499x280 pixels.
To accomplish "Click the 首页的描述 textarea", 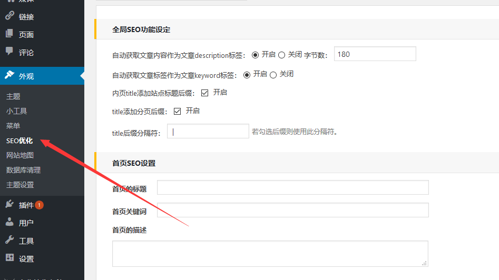I will [x=270, y=254].
